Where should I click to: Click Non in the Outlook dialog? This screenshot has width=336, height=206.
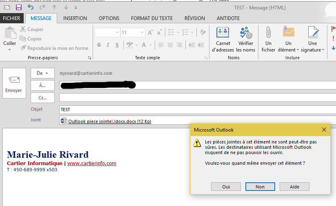pyautogui.click(x=260, y=187)
